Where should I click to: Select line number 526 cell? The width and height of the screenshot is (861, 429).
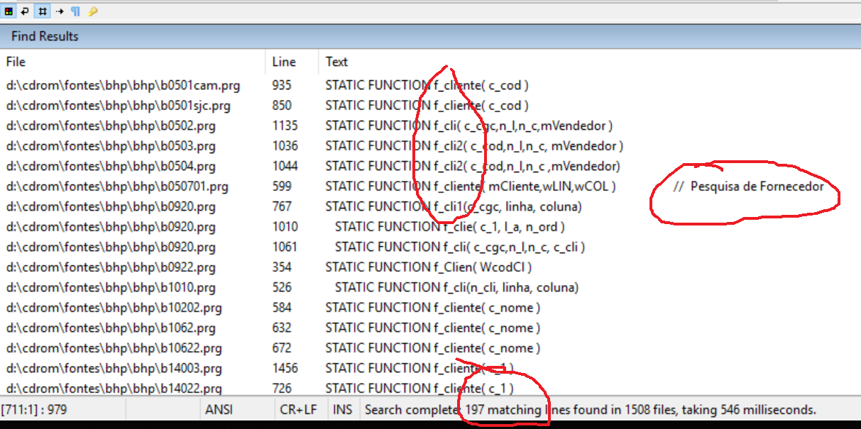(x=282, y=288)
